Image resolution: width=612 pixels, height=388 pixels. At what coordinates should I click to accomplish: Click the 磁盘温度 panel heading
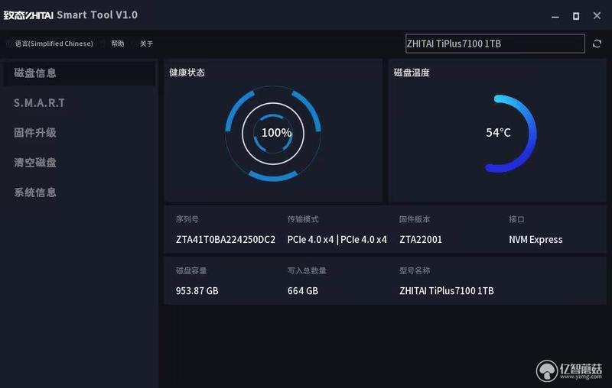click(412, 73)
